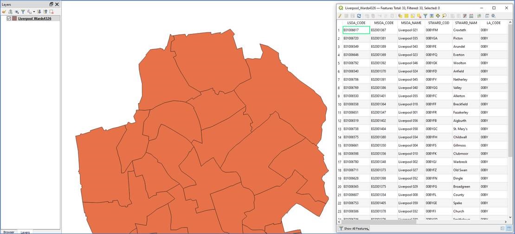
Task: Switch attribute table to form view
Action: pos(503,228)
